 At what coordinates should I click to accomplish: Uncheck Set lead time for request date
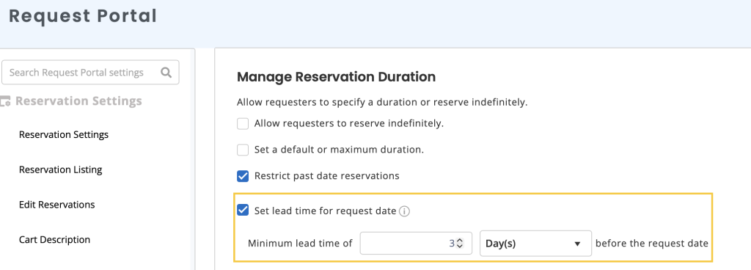pyautogui.click(x=243, y=210)
